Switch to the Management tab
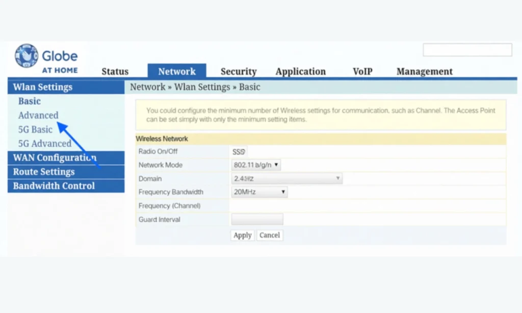The image size is (522, 313). pyautogui.click(x=424, y=71)
